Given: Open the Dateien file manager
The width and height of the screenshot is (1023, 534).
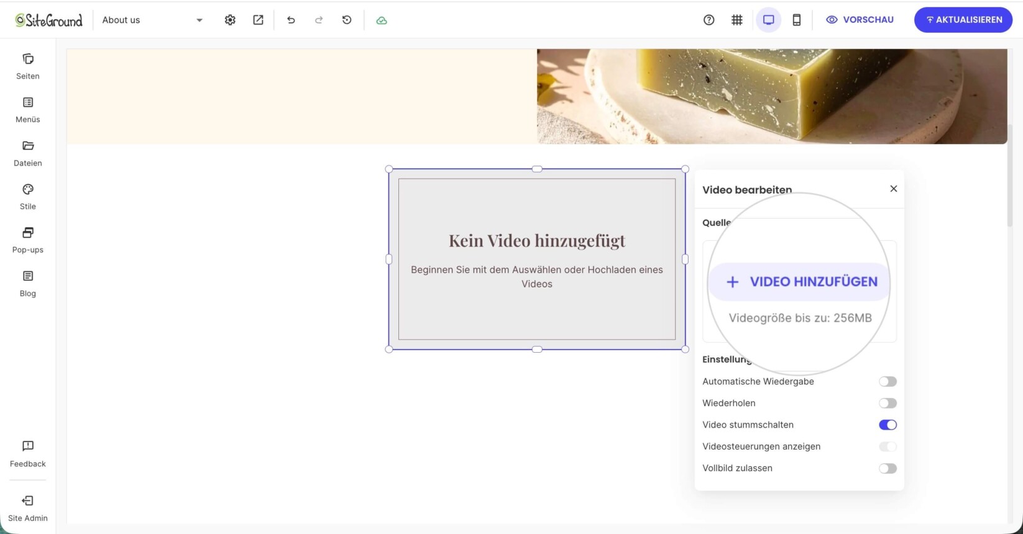Looking at the screenshot, I should [28, 153].
